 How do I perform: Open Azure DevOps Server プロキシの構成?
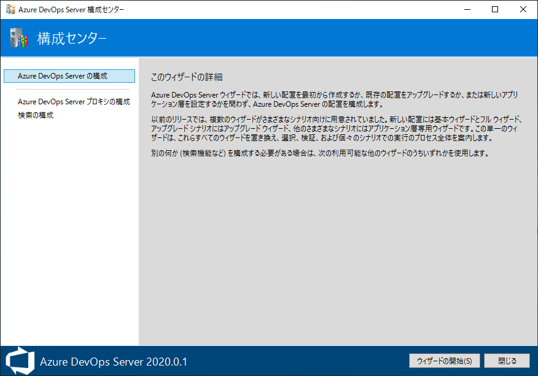[x=74, y=102]
